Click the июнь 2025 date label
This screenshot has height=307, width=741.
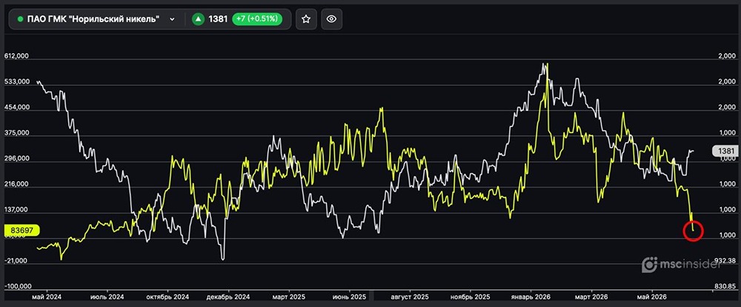[x=349, y=297]
